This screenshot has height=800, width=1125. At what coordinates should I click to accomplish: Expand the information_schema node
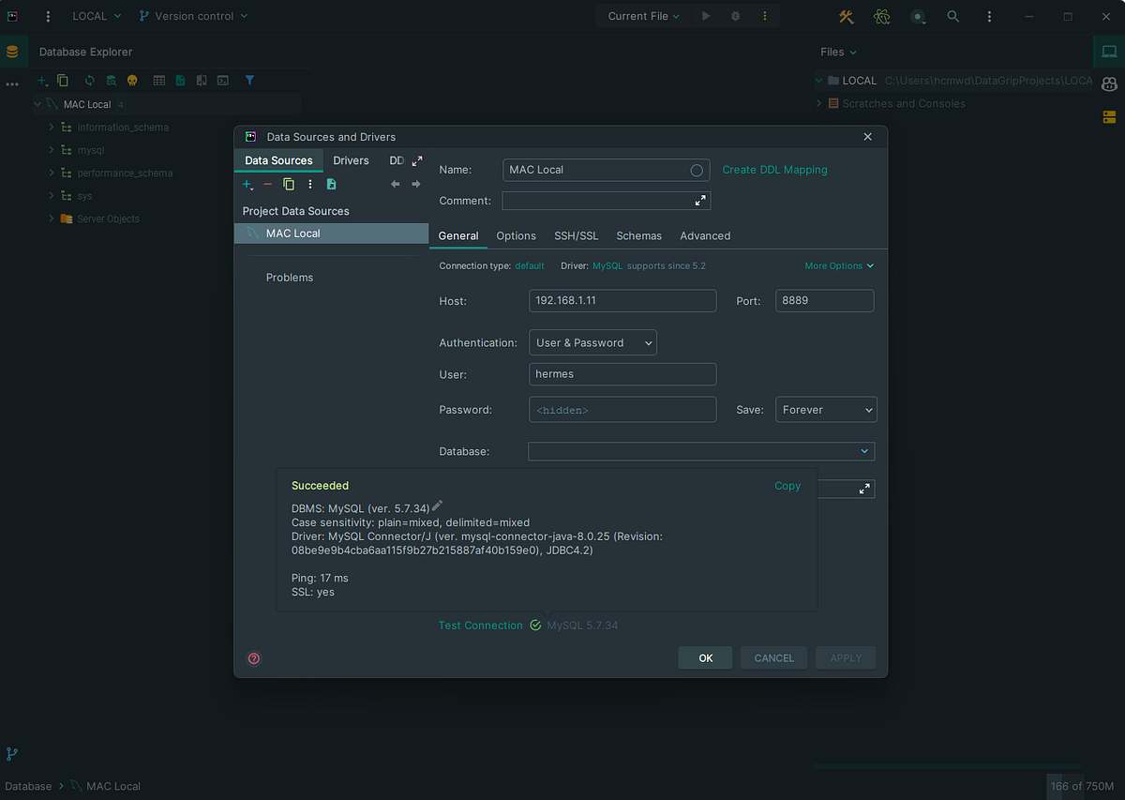pos(52,127)
